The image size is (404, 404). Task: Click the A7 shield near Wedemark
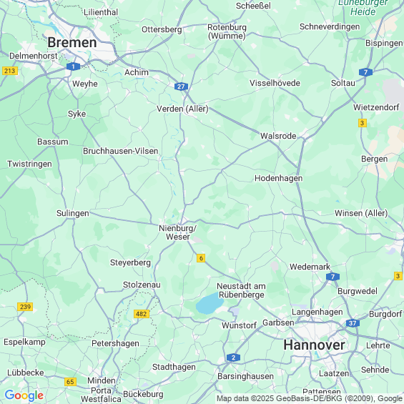[332, 277]
